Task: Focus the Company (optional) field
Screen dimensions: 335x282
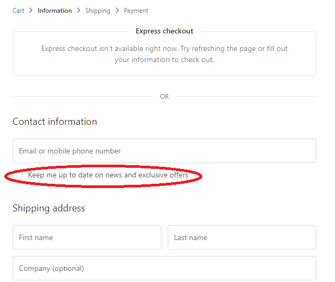Action: [165, 268]
